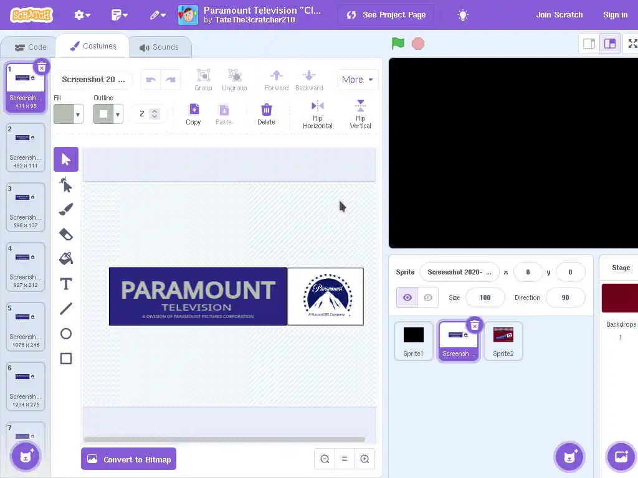
Task: Adjust outline width stepper arrows
Action: tap(155, 114)
